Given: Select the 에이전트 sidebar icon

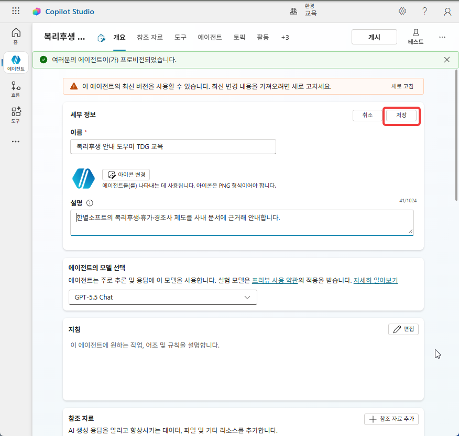Looking at the screenshot, I should tap(16, 63).
